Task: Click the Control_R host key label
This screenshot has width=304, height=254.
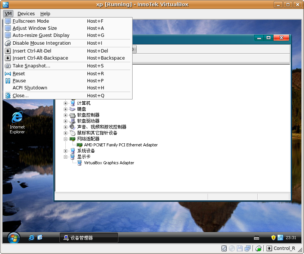Action: tap(284, 248)
